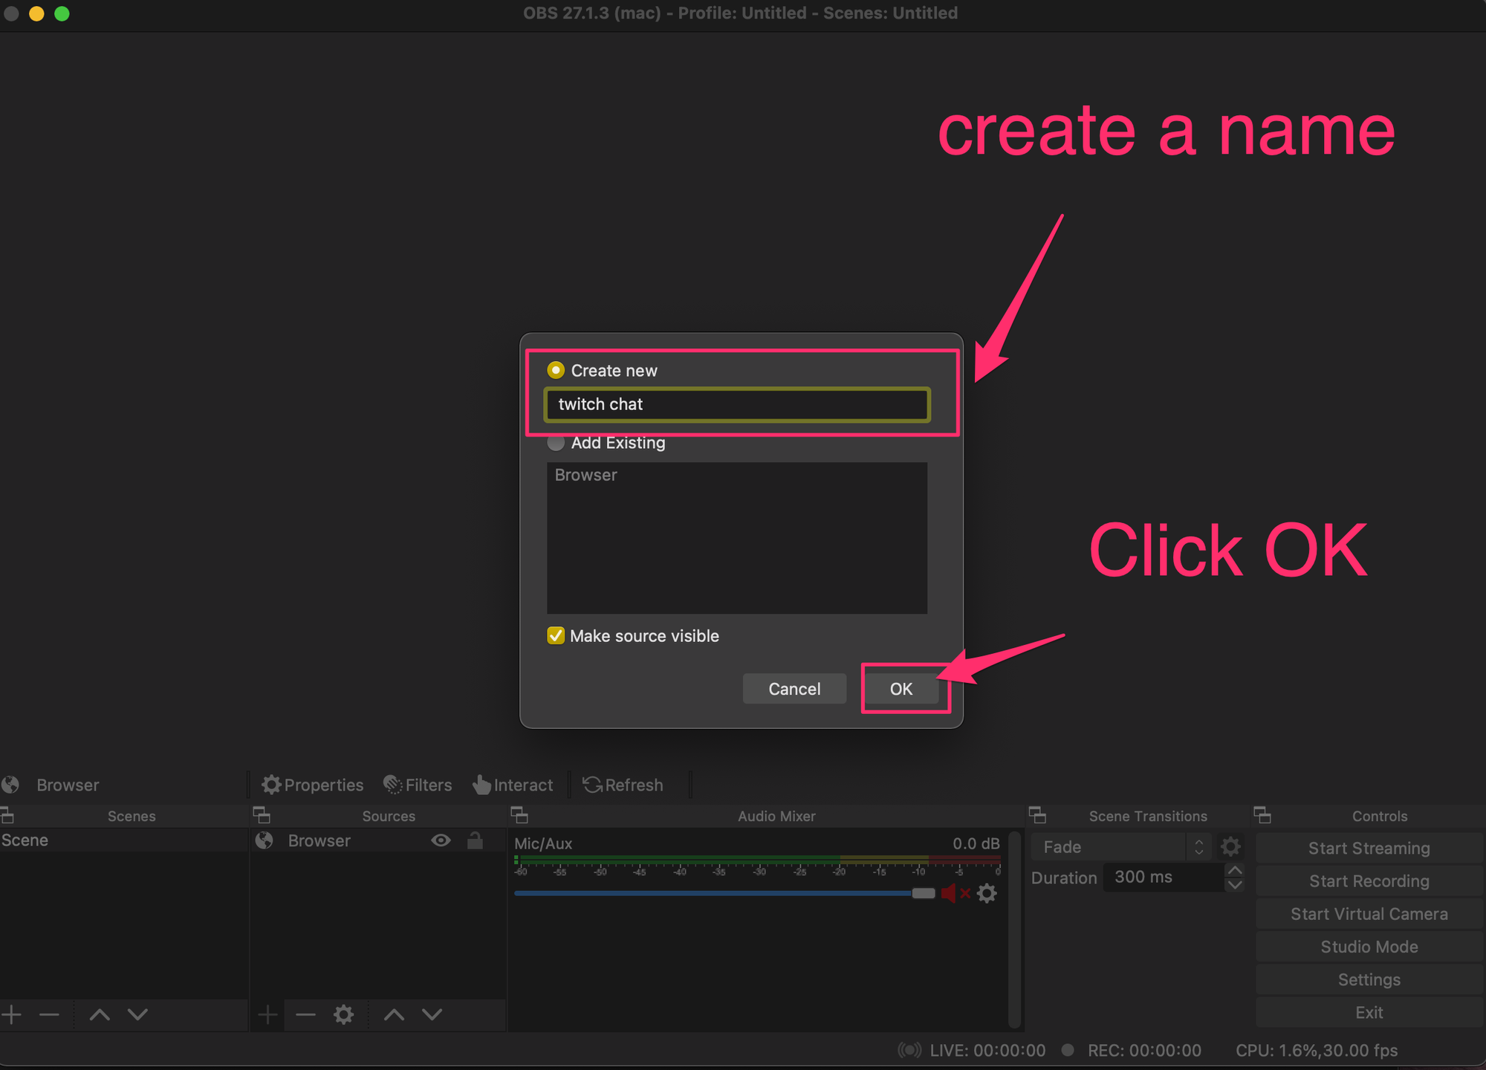Click the Sources panel add icon
1486x1070 pixels.
(267, 1014)
